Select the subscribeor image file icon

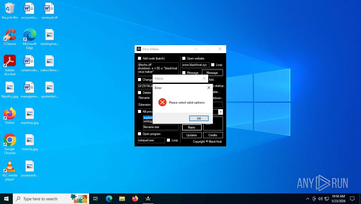[49, 63]
